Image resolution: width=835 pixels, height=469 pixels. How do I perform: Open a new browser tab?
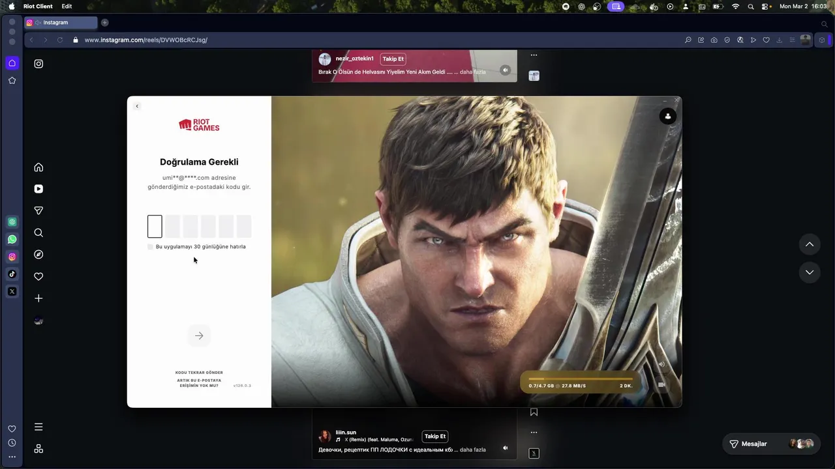pyautogui.click(x=104, y=23)
